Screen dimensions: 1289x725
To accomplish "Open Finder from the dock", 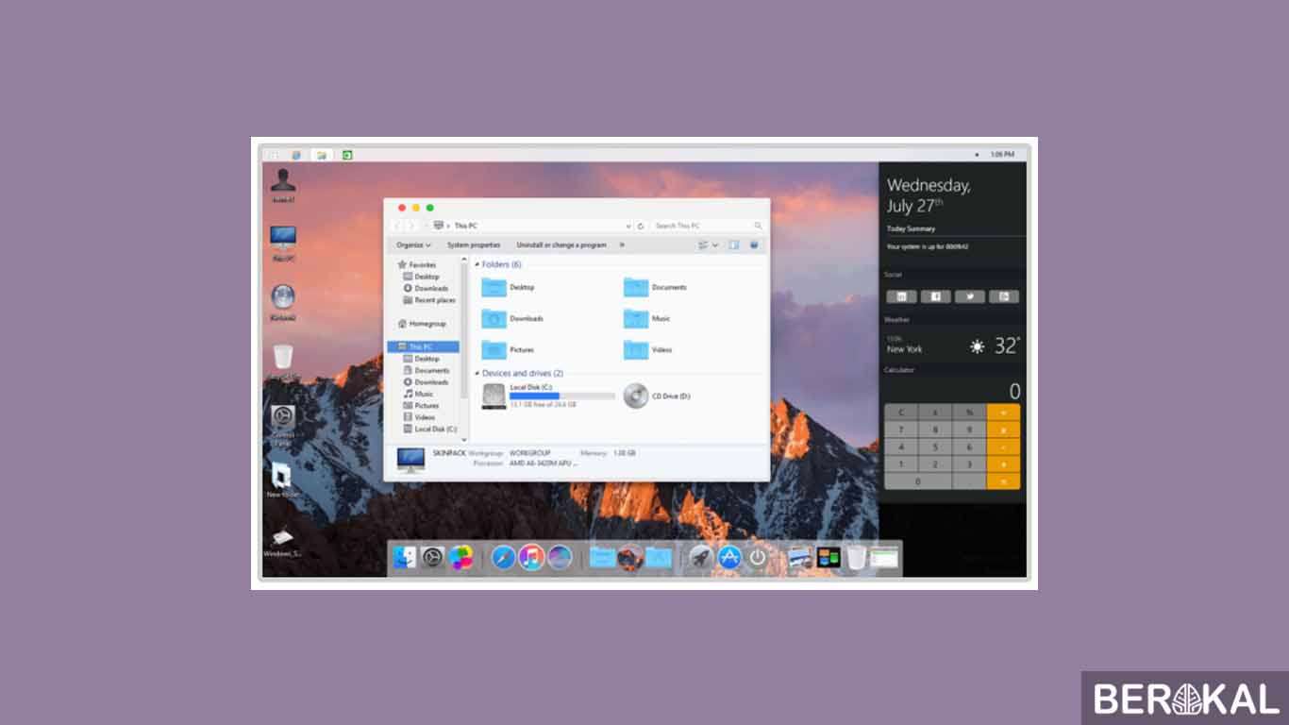I will [x=406, y=558].
